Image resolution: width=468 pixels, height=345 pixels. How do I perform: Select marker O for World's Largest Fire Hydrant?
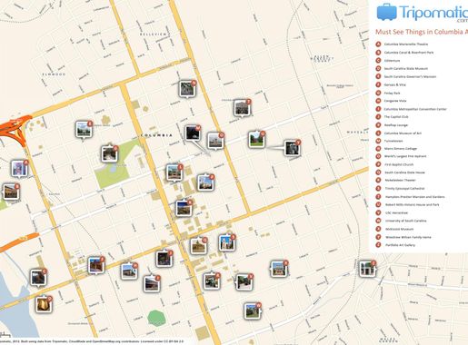point(215,141)
